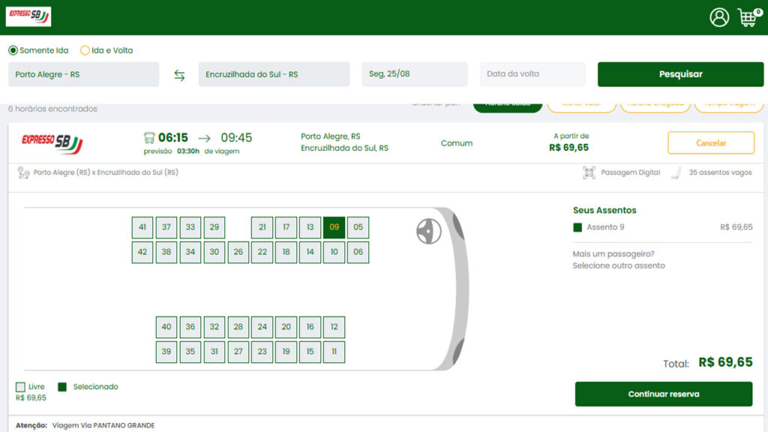The height and width of the screenshot is (432, 768).
Task: Click the Passagem Digital QR code icon
Action: 589,172
